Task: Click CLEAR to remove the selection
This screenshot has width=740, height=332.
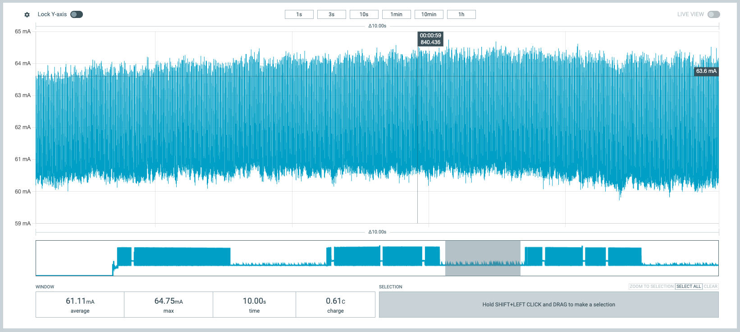Action: [710, 287]
